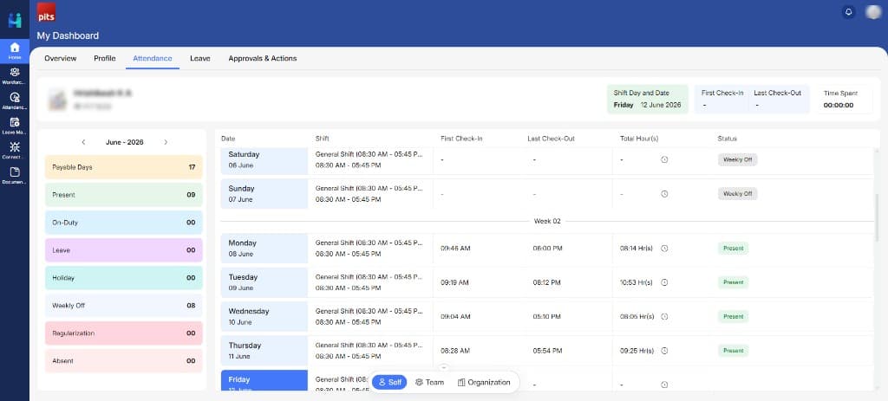Screen dimensions: 888x401
Task: Select the Wednesday 10 June date cell
Action: [264, 317]
